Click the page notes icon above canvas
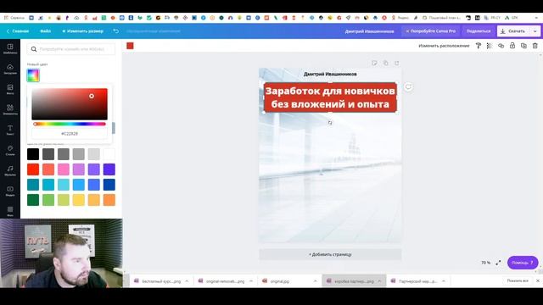 [374, 63]
